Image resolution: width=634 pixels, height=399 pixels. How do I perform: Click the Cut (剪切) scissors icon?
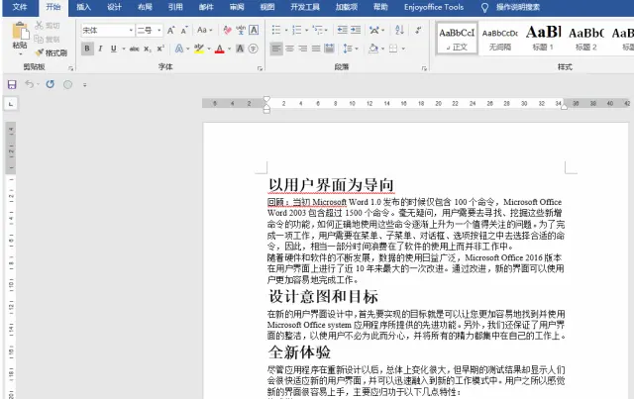[x=39, y=26]
